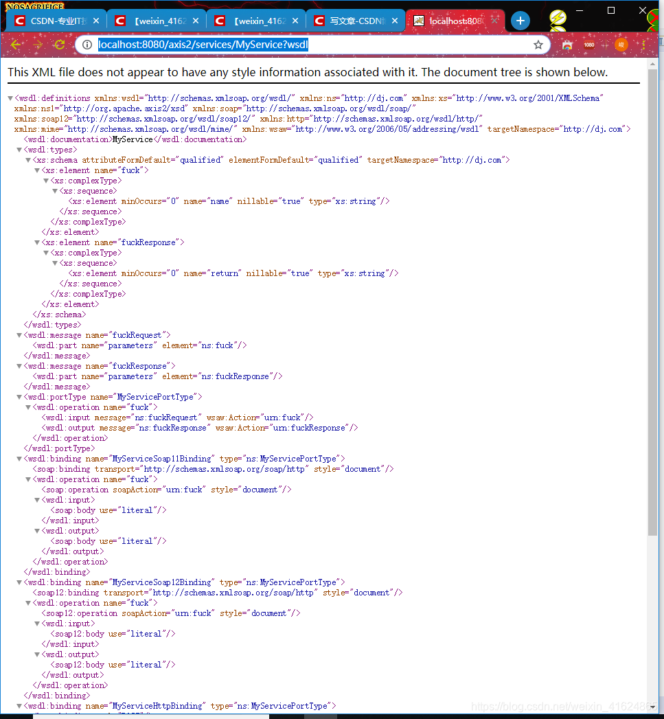
Task: Collapse wsdl:input under Soap12Binding operation
Action: [x=37, y=624]
